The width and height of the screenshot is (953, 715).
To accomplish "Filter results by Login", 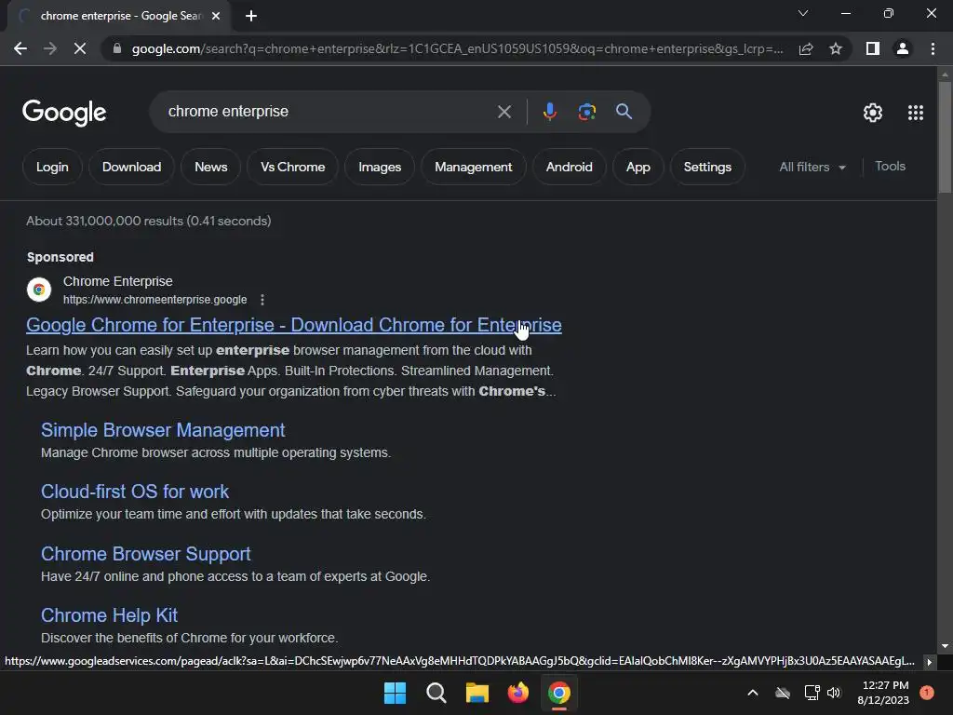I will coord(52,167).
